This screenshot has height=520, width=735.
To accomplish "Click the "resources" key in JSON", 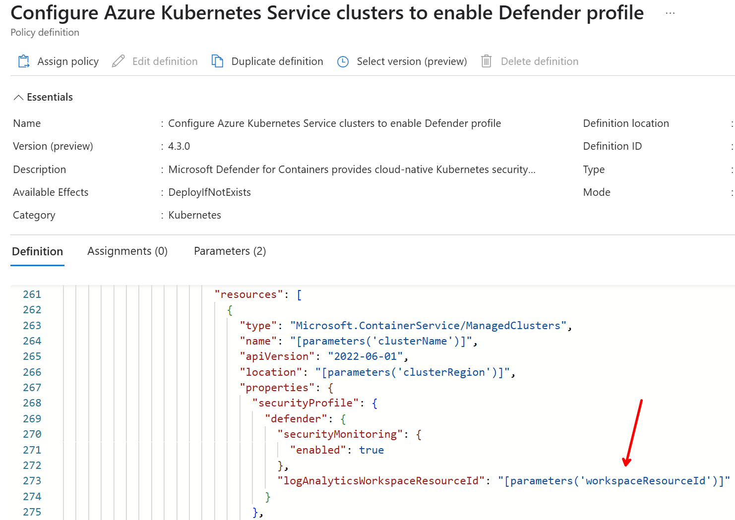I will [248, 294].
